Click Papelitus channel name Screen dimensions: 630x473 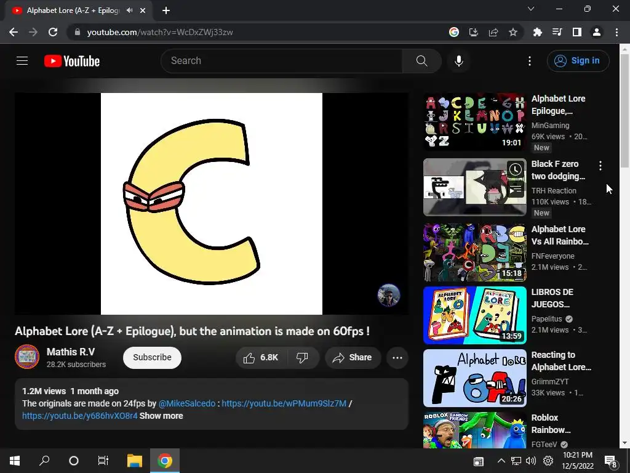click(546, 319)
